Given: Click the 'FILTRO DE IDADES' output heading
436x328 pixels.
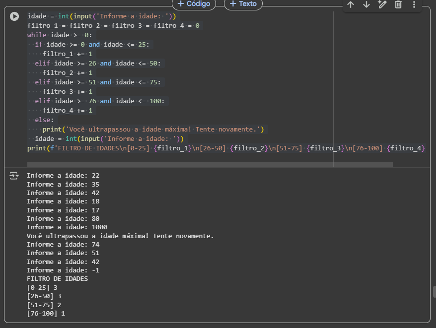Looking at the screenshot, I should [x=57, y=279].
